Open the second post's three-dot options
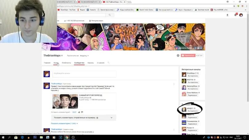249x140 pixels. pos(174,130)
